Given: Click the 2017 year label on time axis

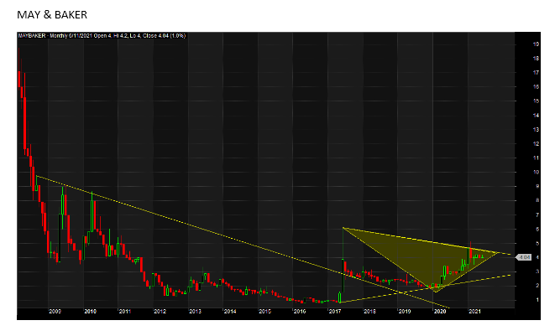Looking at the screenshot, I should point(334,311).
